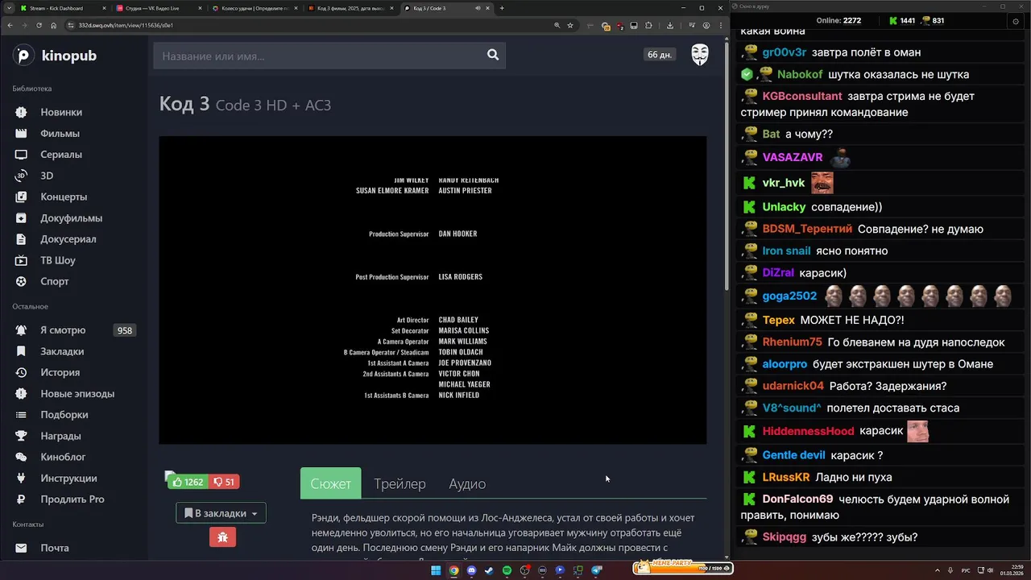The image size is (1031, 580).
Task: Click the video player credits area
Action: (433, 290)
